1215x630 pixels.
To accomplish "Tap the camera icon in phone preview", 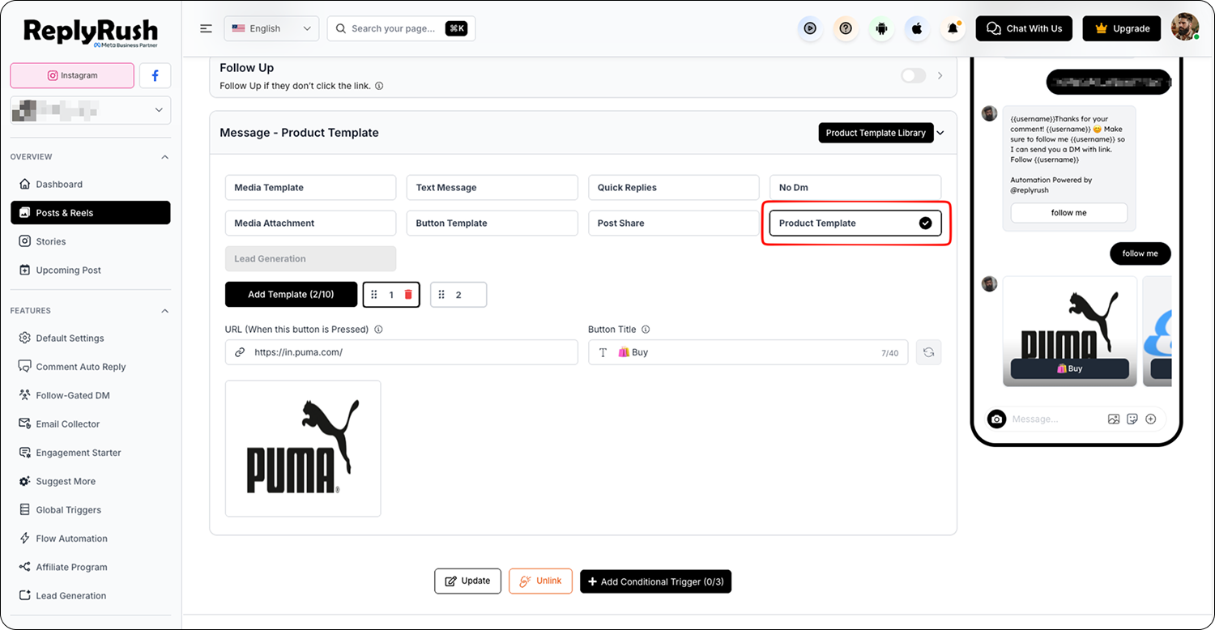I will coord(997,419).
